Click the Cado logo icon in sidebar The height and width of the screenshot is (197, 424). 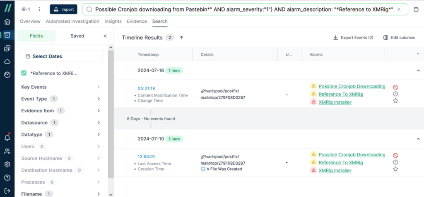(x=7, y=8)
